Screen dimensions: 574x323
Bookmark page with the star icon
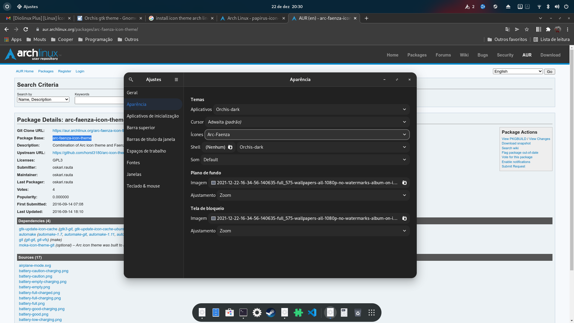click(x=527, y=29)
